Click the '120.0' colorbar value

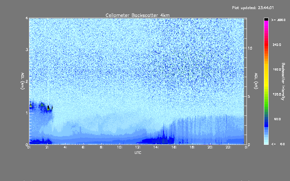pos(277,94)
